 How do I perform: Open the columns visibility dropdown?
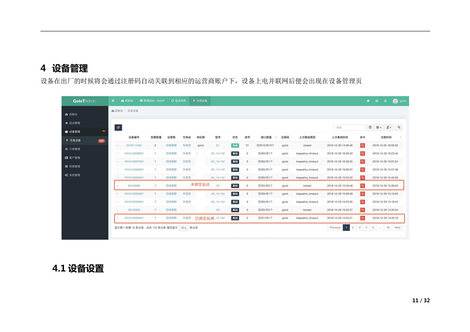click(x=378, y=127)
